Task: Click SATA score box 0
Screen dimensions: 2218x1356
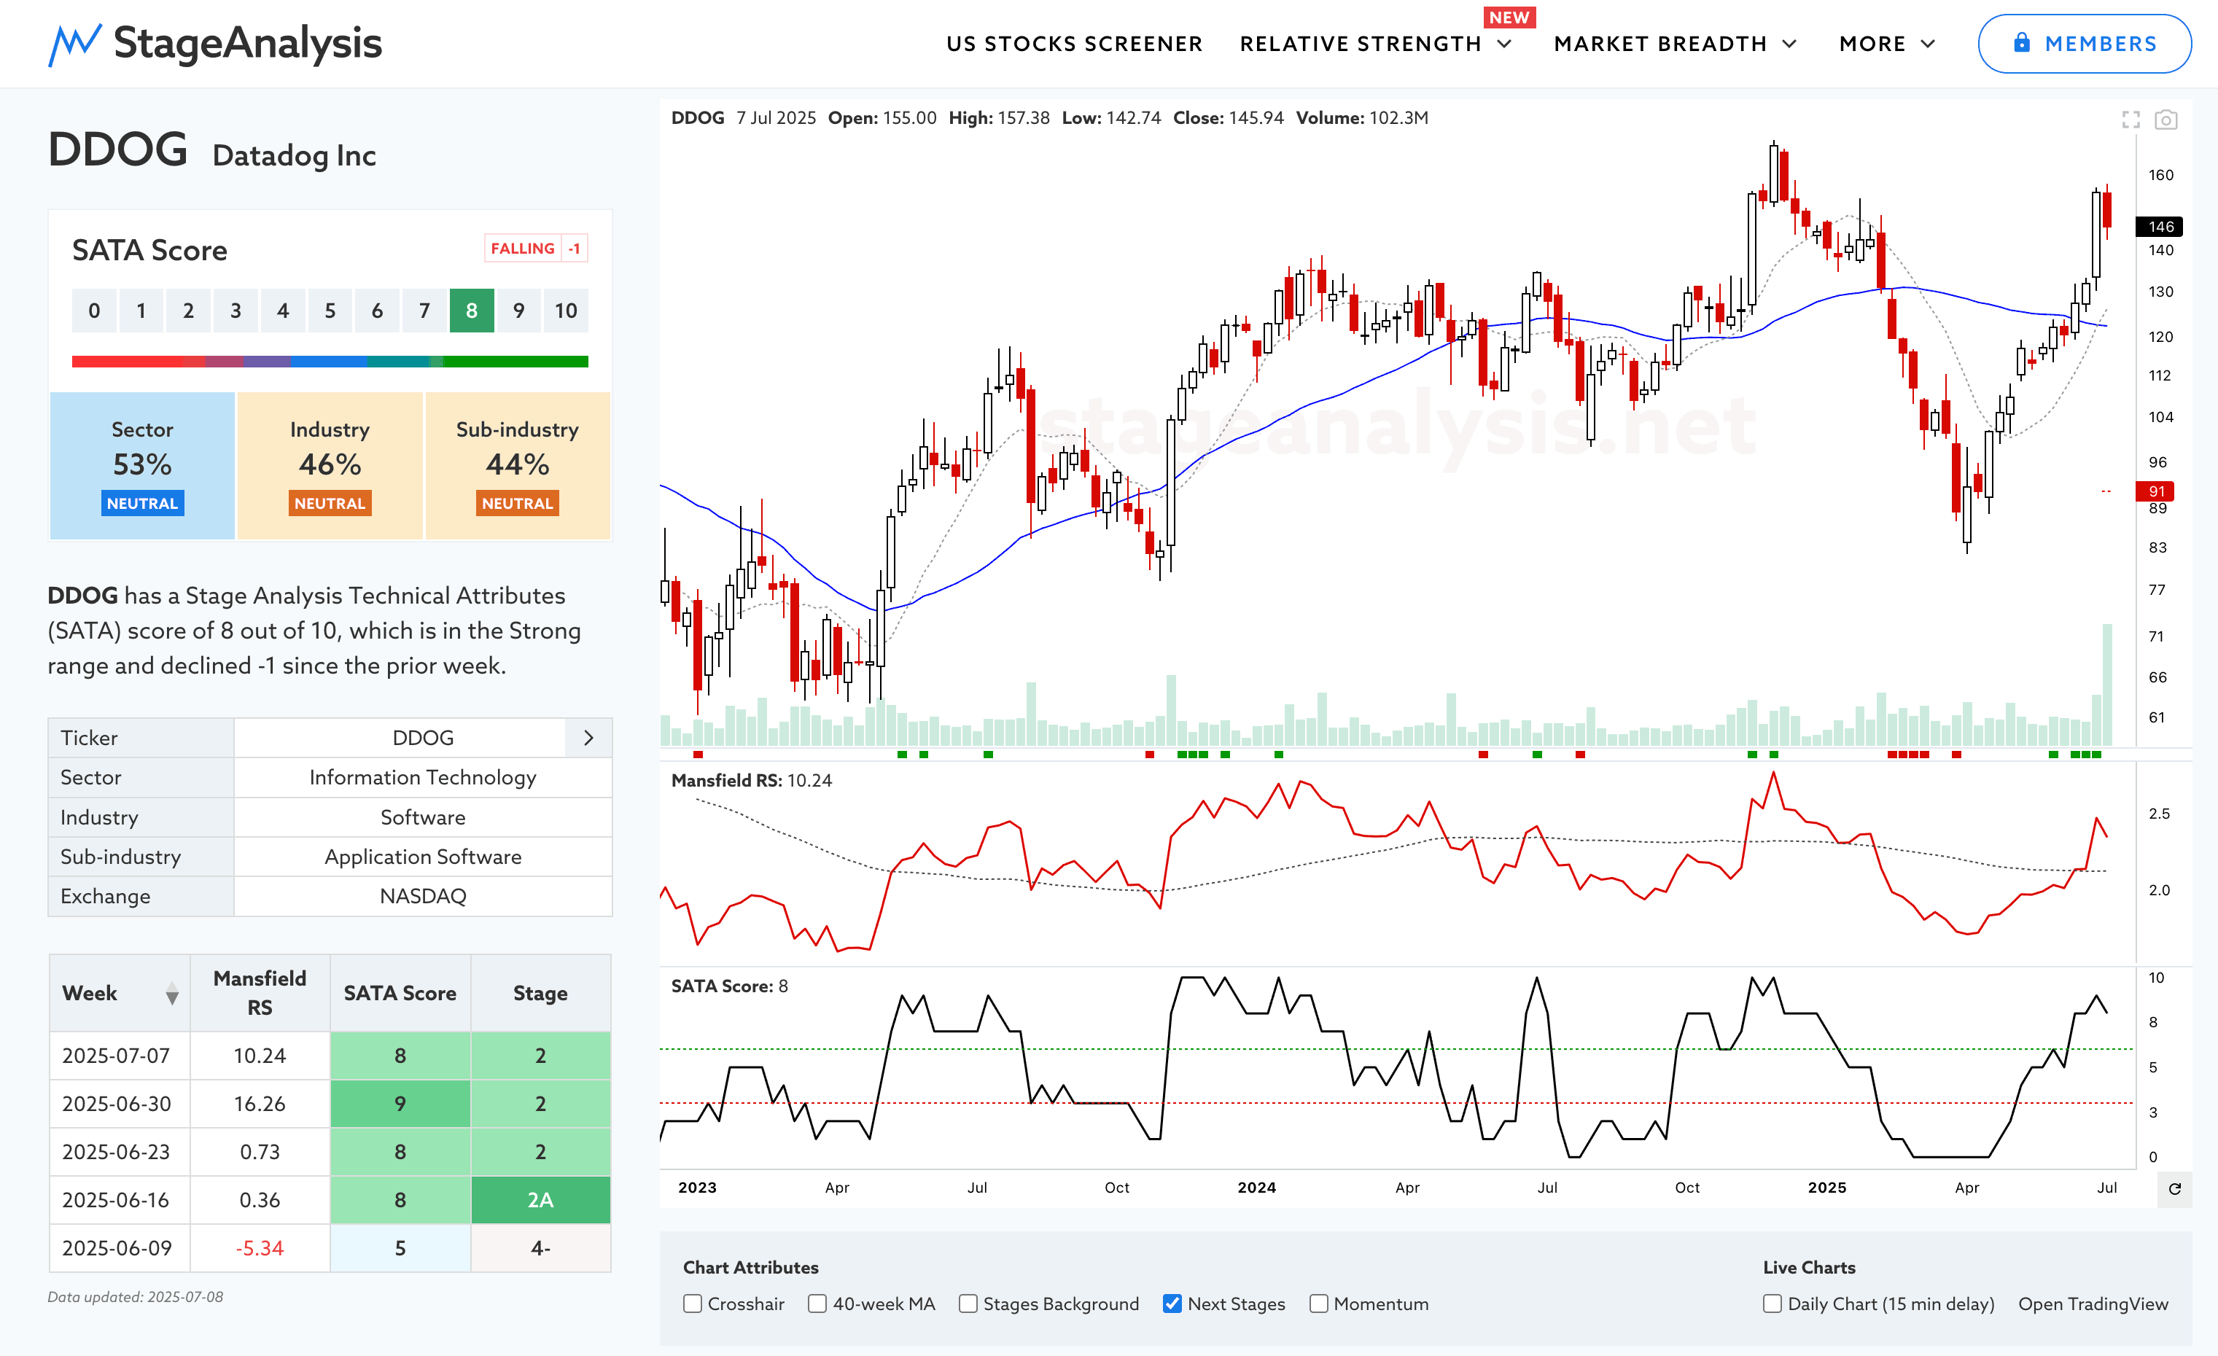Action: pos(95,311)
